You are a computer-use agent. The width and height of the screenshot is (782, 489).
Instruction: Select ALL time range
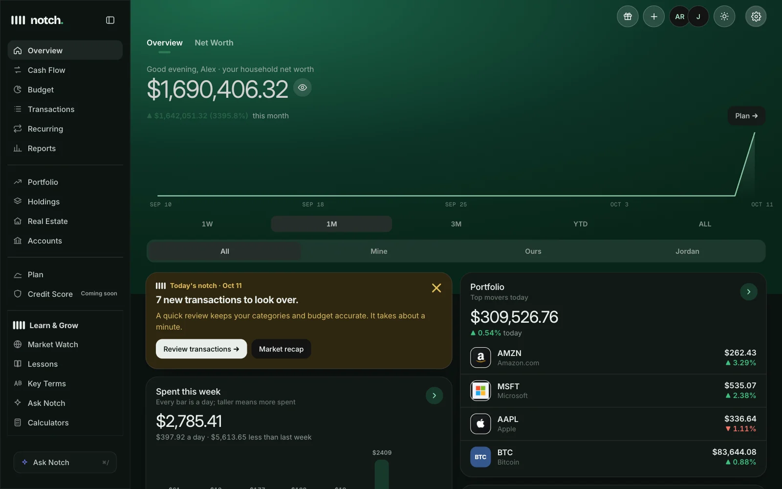(x=705, y=224)
